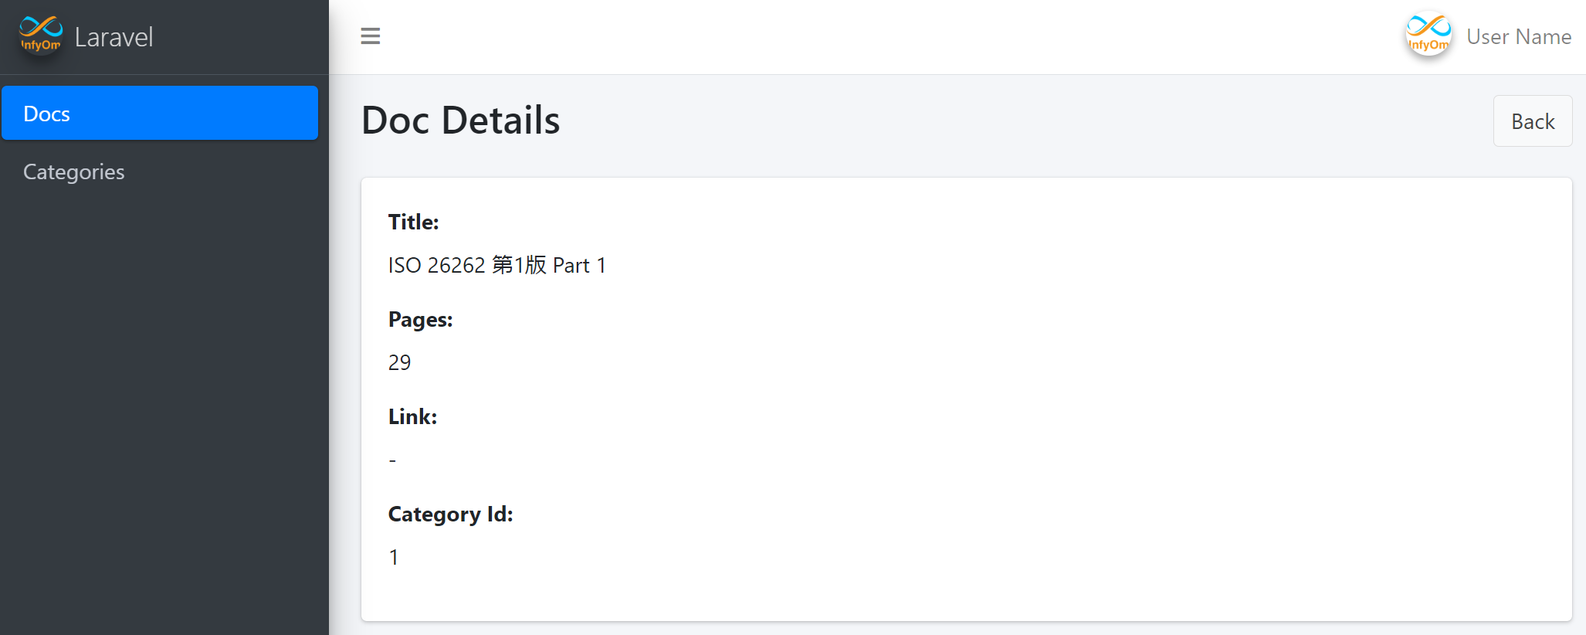Click blank space in the details card
The width and height of the screenshot is (1586, 635).
[1004, 402]
